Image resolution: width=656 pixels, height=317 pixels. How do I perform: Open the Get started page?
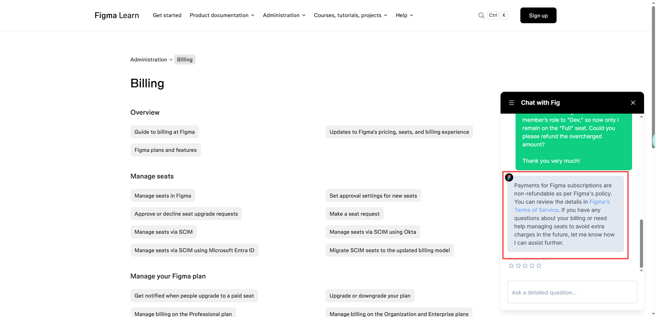point(167,15)
